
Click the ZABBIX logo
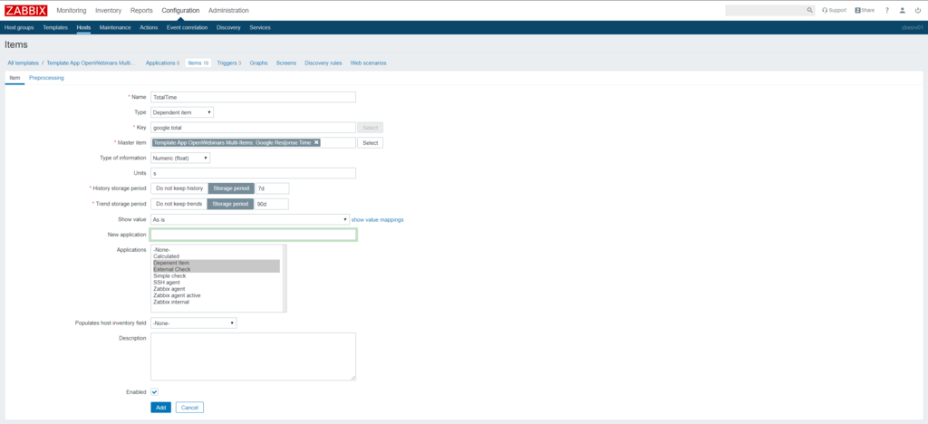[x=24, y=10]
